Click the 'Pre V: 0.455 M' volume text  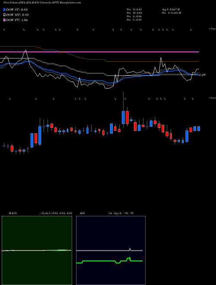(171, 13)
